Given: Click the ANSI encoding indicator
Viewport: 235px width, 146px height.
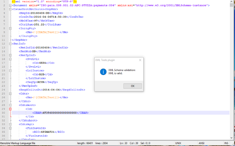Looking at the screenshot, I should click(202, 143).
